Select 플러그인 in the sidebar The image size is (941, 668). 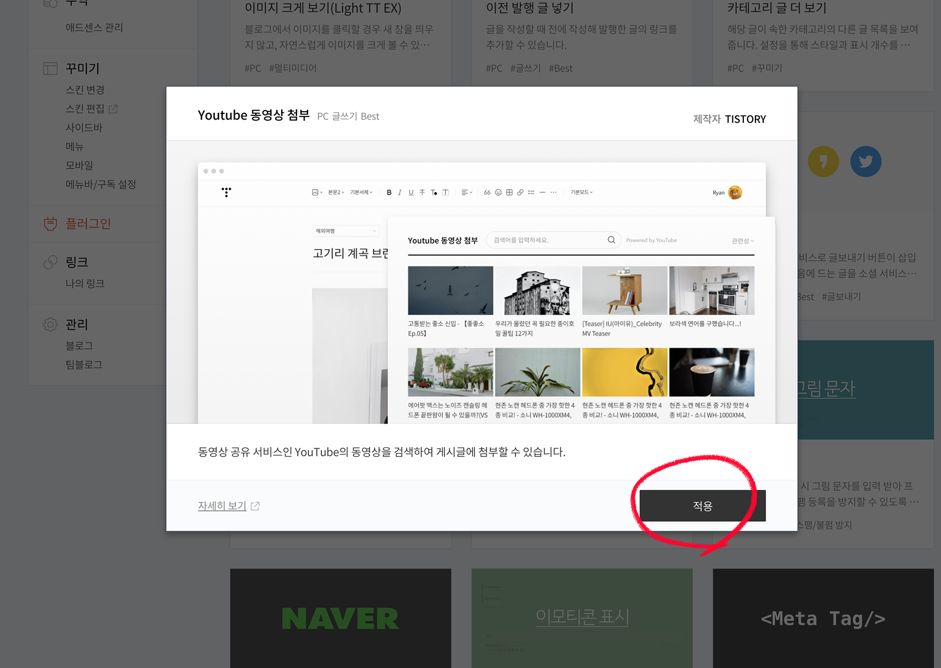click(88, 224)
